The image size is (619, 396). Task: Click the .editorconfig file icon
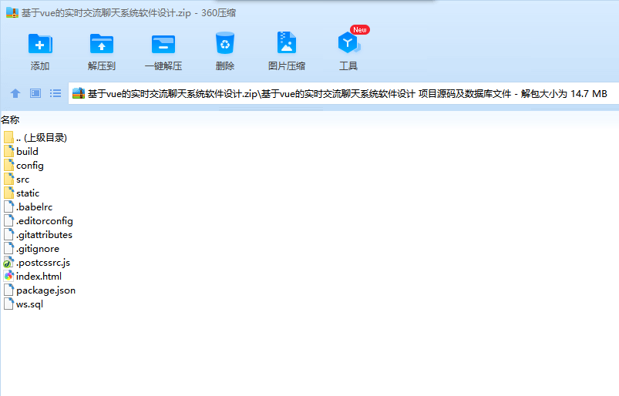[8, 220]
